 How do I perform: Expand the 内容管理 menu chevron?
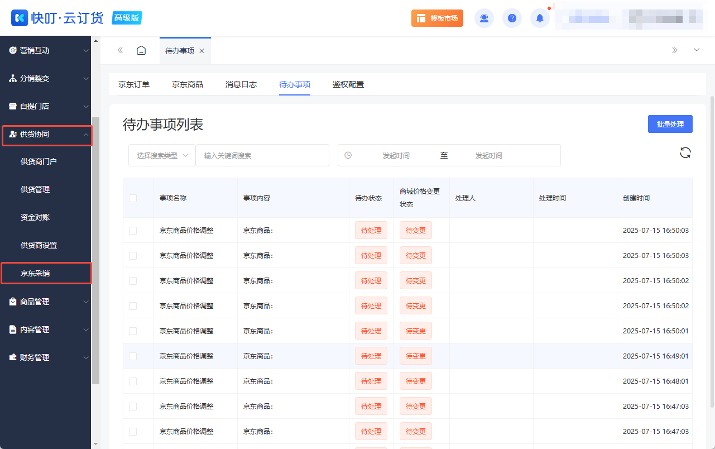click(85, 330)
